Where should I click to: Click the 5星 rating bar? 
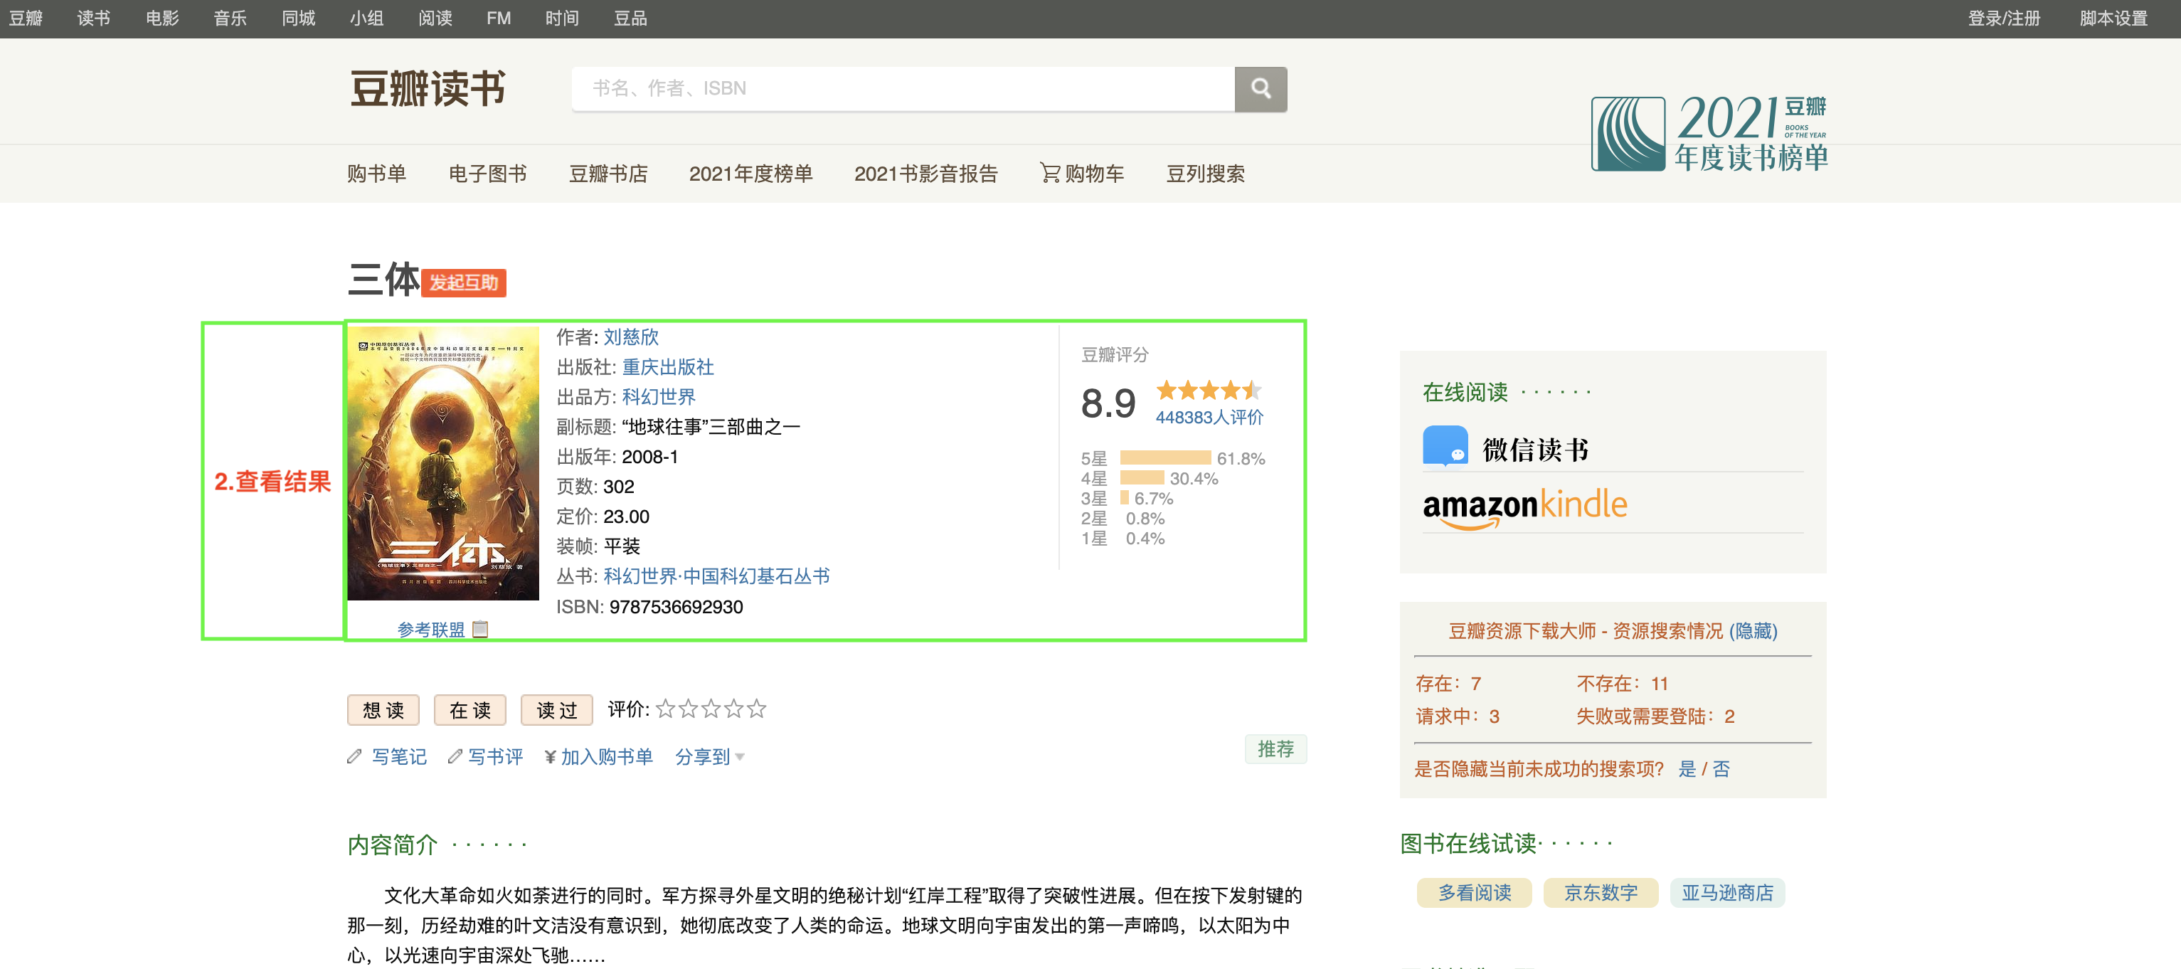(x=1164, y=457)
